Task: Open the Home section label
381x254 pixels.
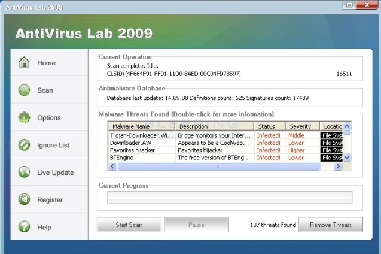Action: pyautogui.click(x=47, y=63)
